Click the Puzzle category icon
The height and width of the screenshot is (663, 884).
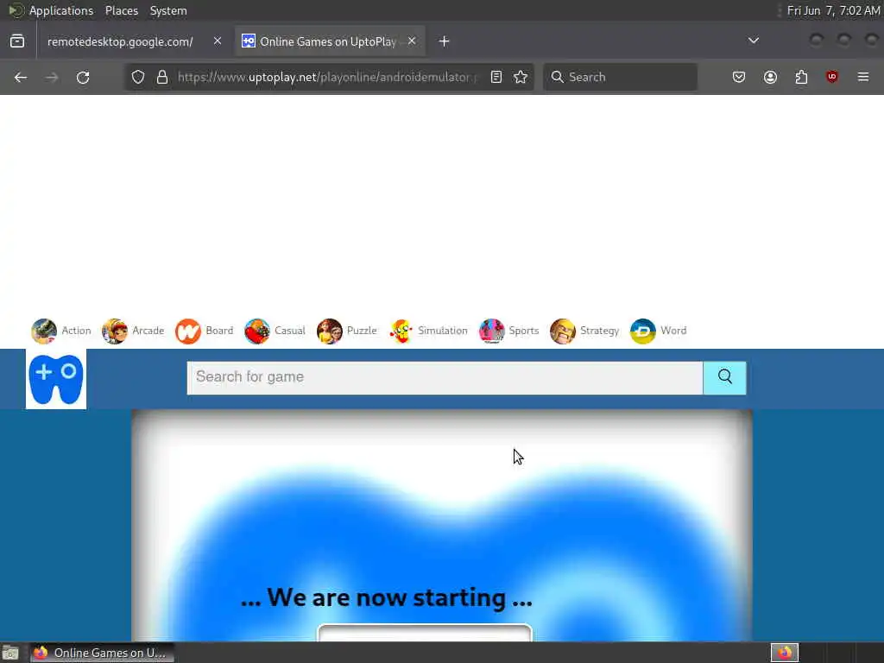[329, 331]
